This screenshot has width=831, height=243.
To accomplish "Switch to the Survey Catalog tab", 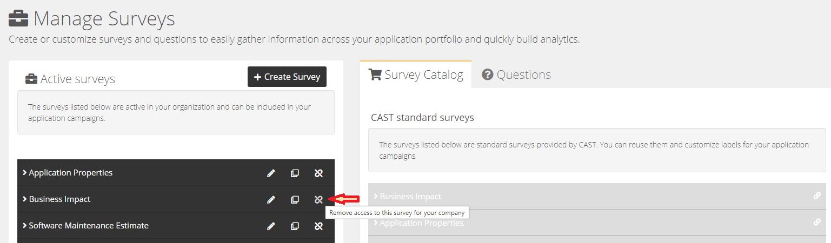I will (416, 75).
